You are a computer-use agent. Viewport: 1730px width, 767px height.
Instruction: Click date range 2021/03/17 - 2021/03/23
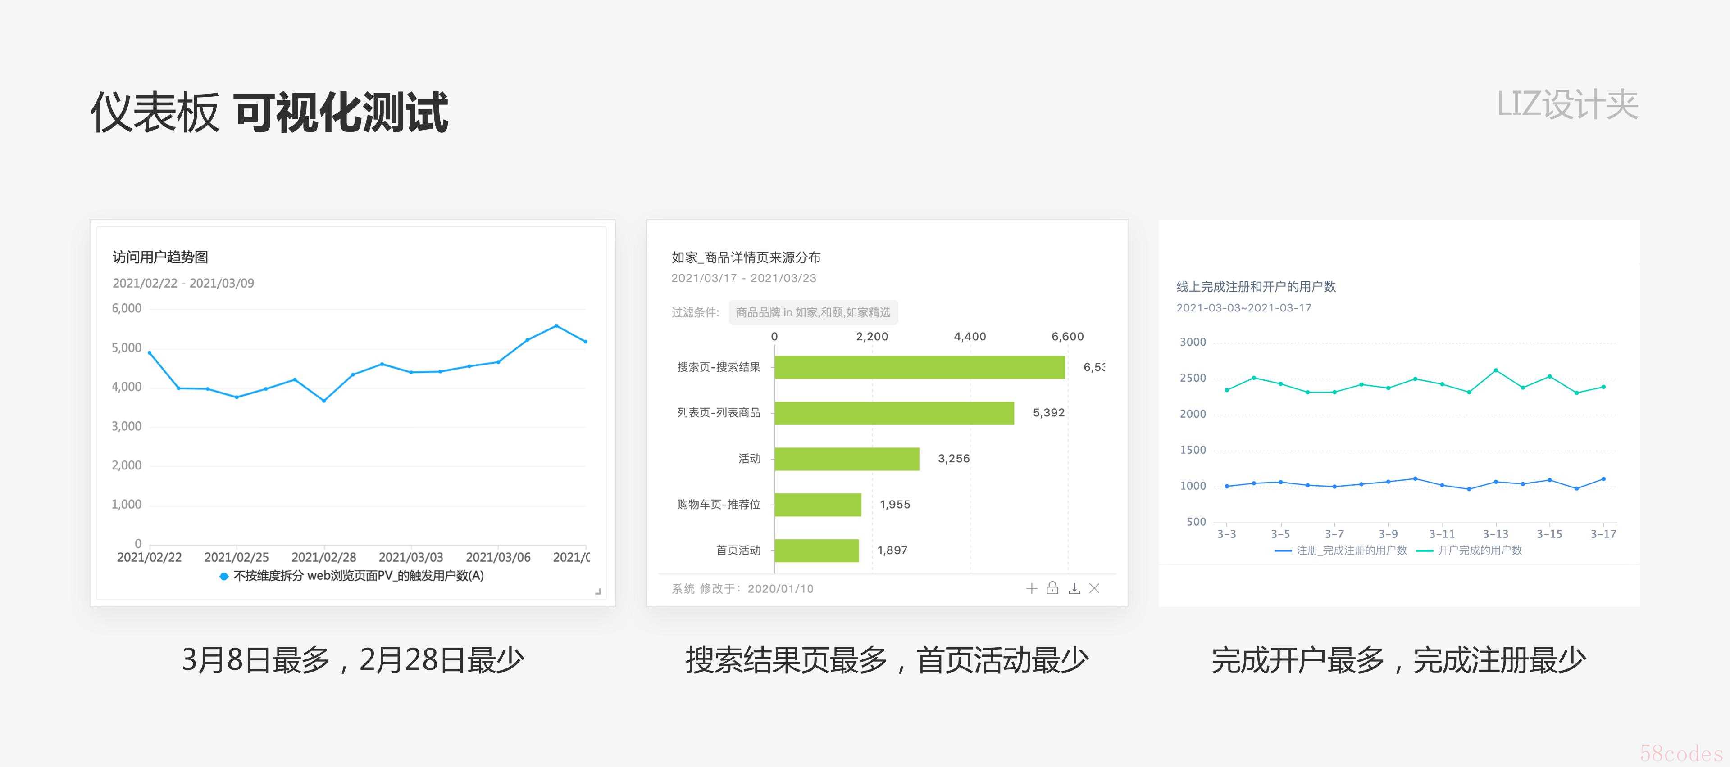coord(743,278)
